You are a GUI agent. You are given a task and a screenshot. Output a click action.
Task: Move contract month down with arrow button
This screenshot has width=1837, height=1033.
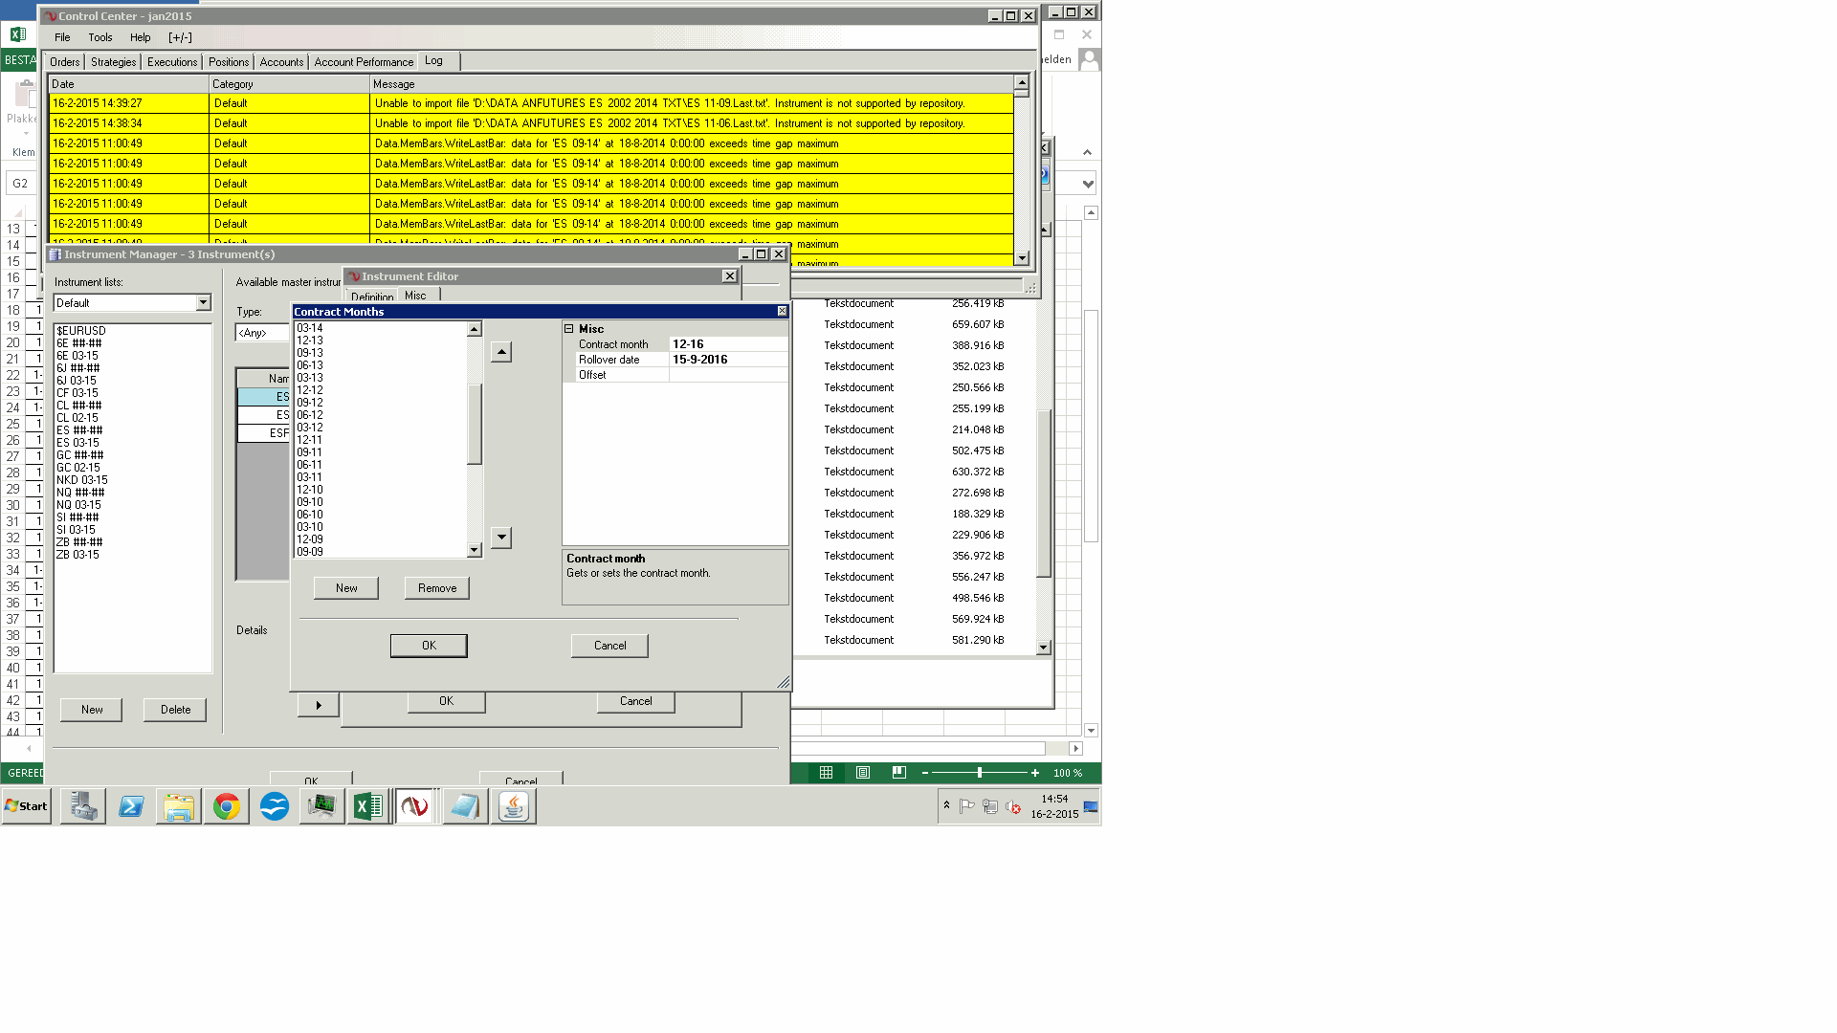(501, 538)
